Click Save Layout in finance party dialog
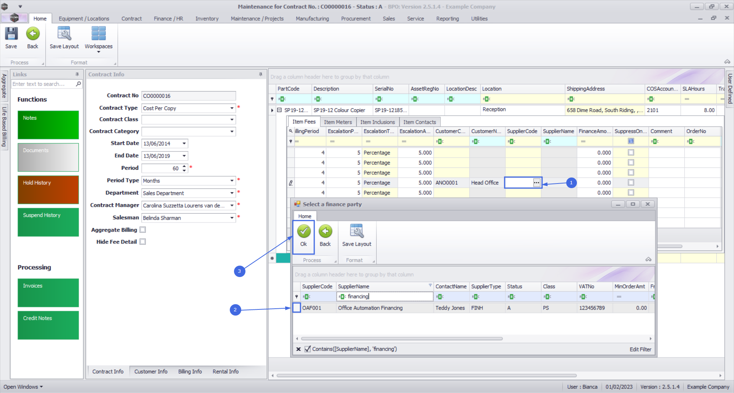 point(356,232)
